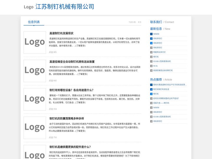Click the 点击:793 view count
This screenshot has width=212, height=159.
(53, 138)
